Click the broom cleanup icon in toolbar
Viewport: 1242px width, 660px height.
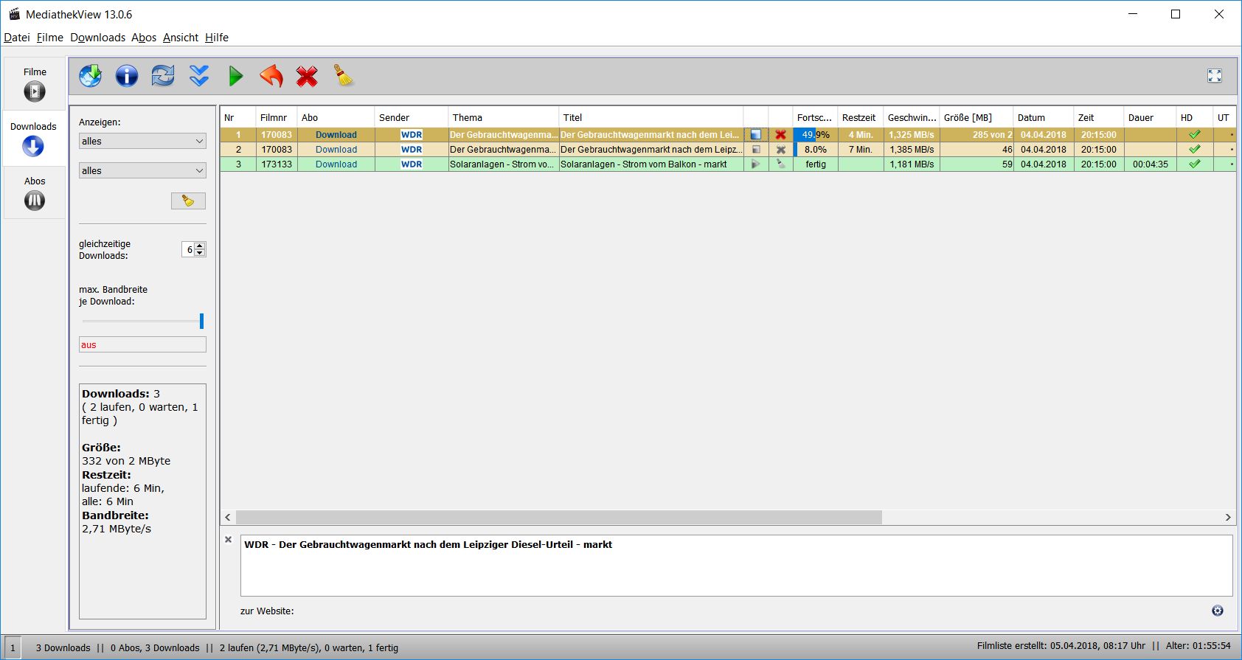point(344,76)
